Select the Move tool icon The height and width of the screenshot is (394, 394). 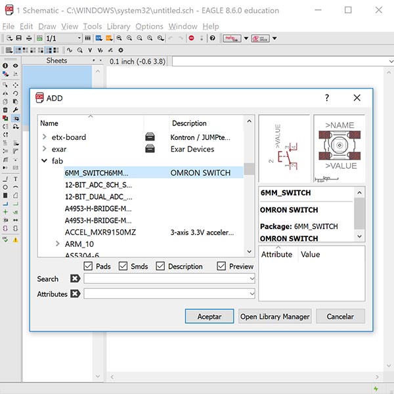(15, 85)
